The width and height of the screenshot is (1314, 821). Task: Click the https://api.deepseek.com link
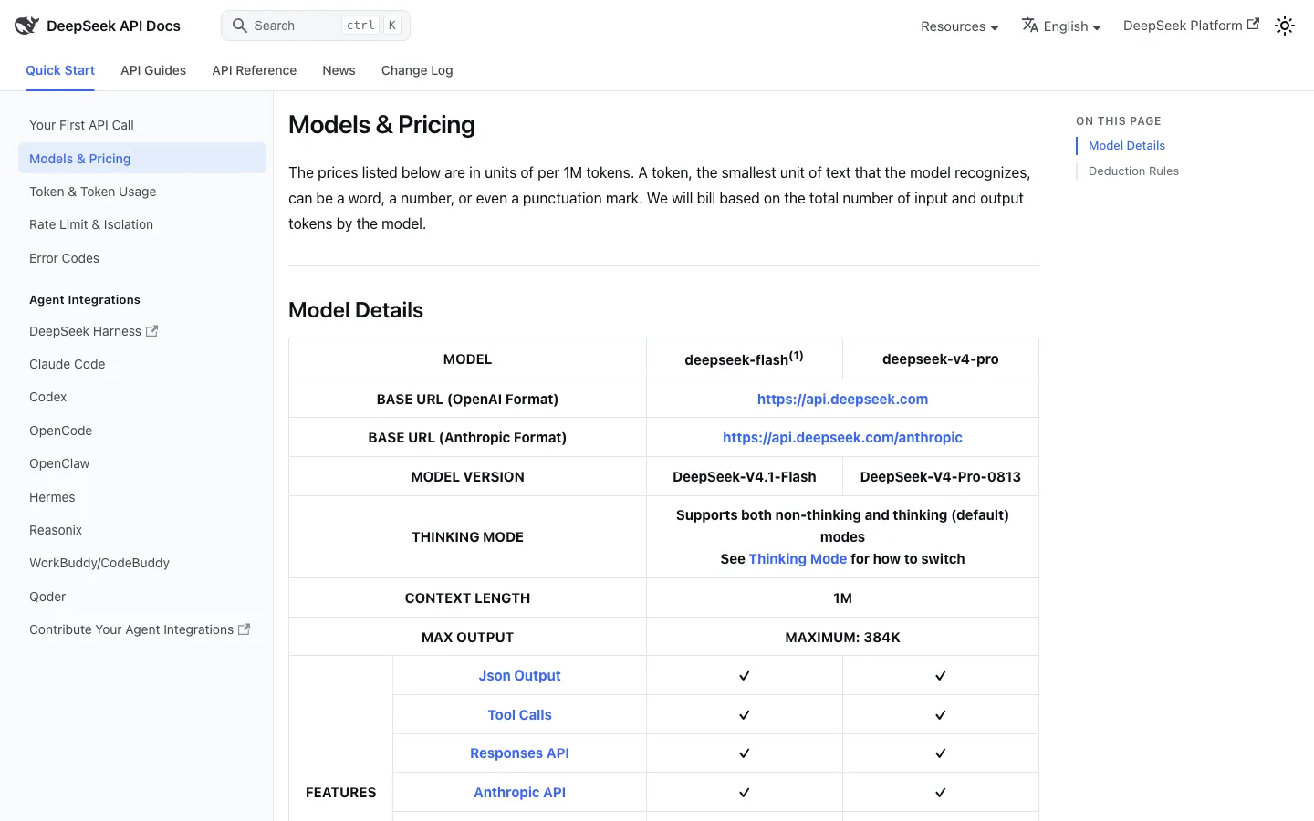(842, 399)
